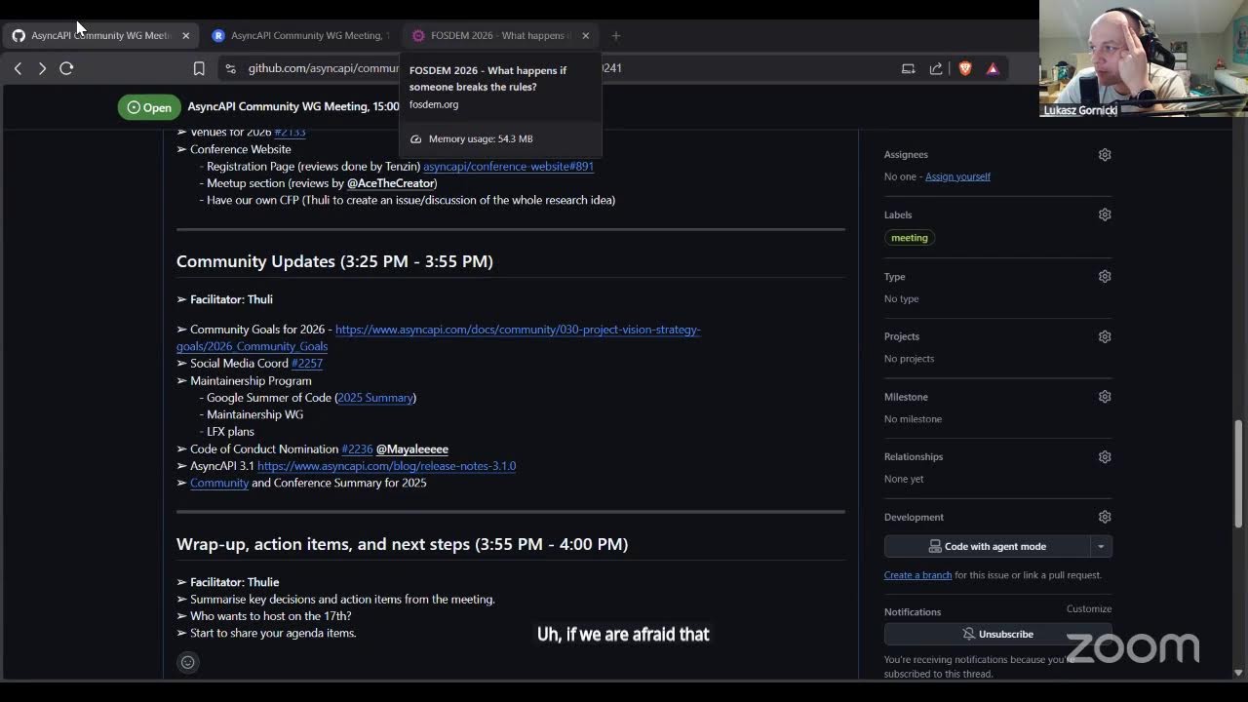Select 'No milestone' text in sidebar
1248x702 pixels.
click(913, 419)
